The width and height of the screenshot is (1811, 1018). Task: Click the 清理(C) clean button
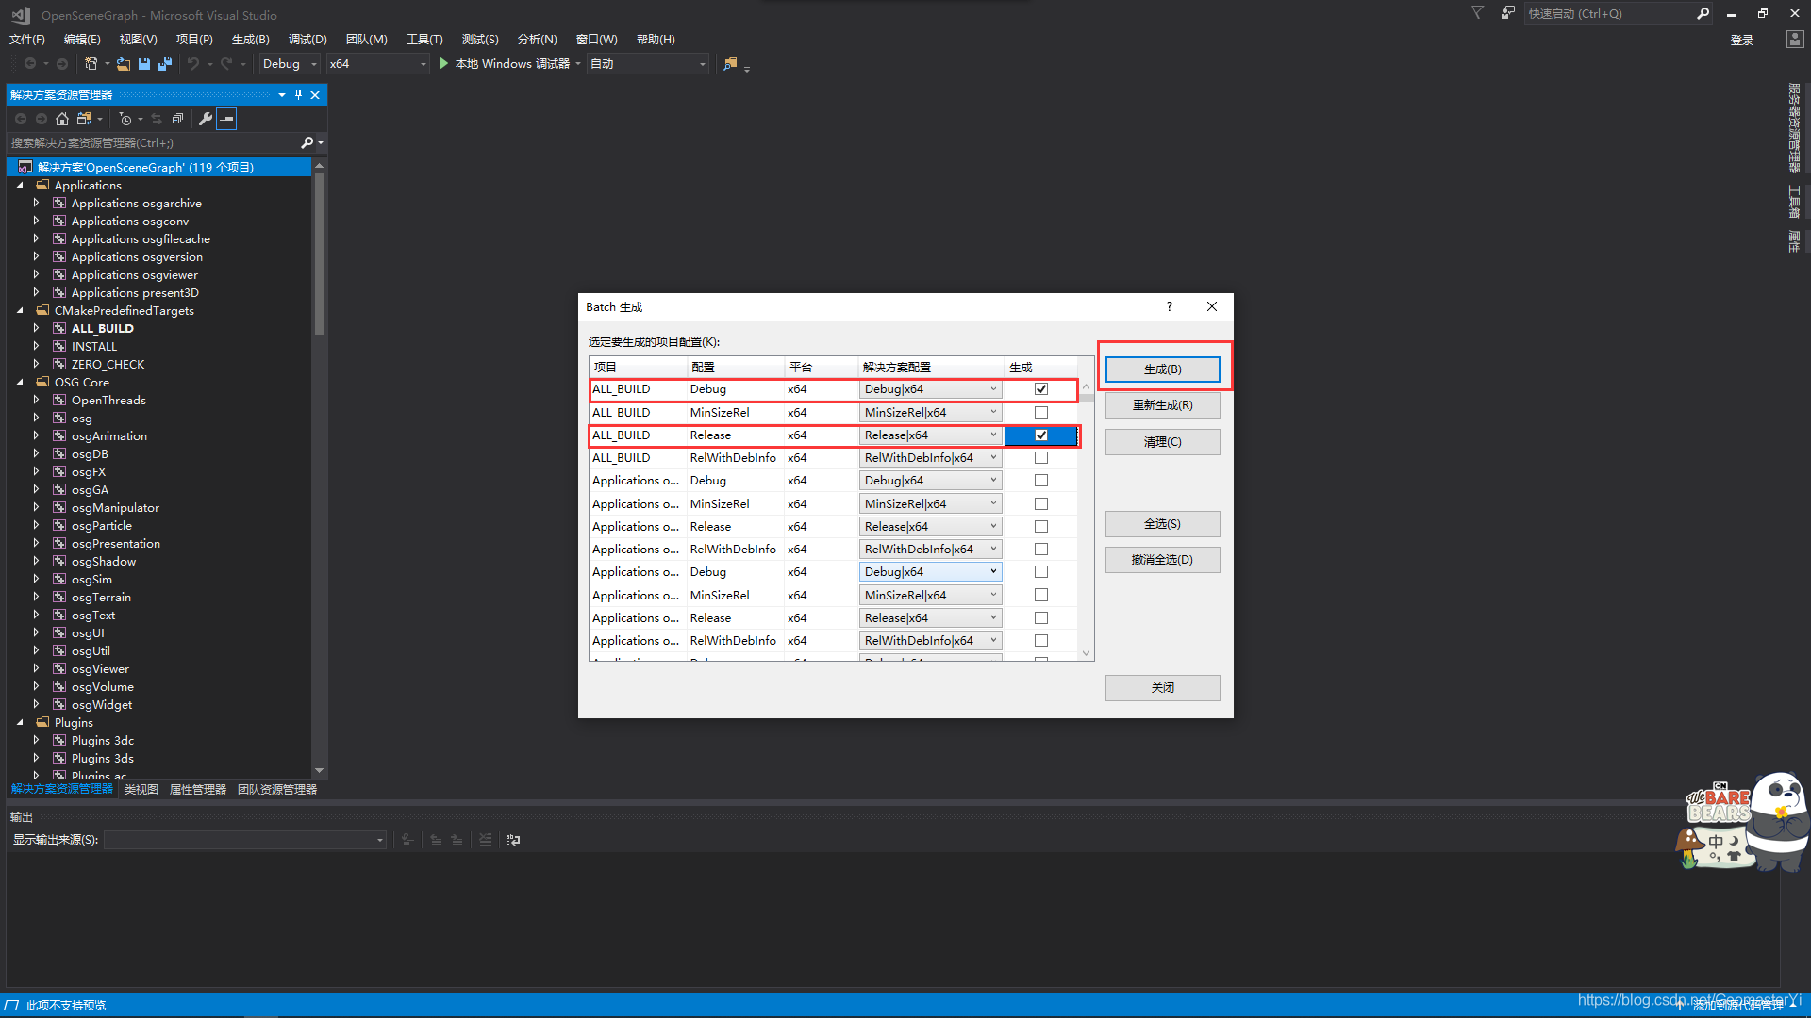click(x=1163, y=442)
